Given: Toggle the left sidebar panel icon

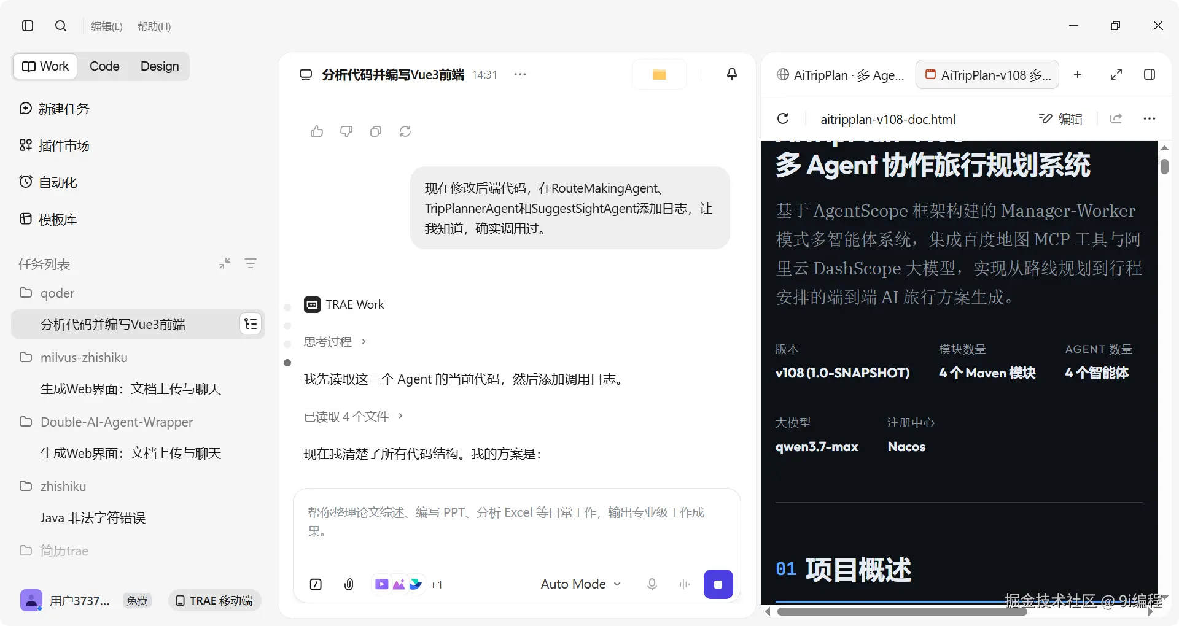Looking at the screenshot, I should pos(28,26).
